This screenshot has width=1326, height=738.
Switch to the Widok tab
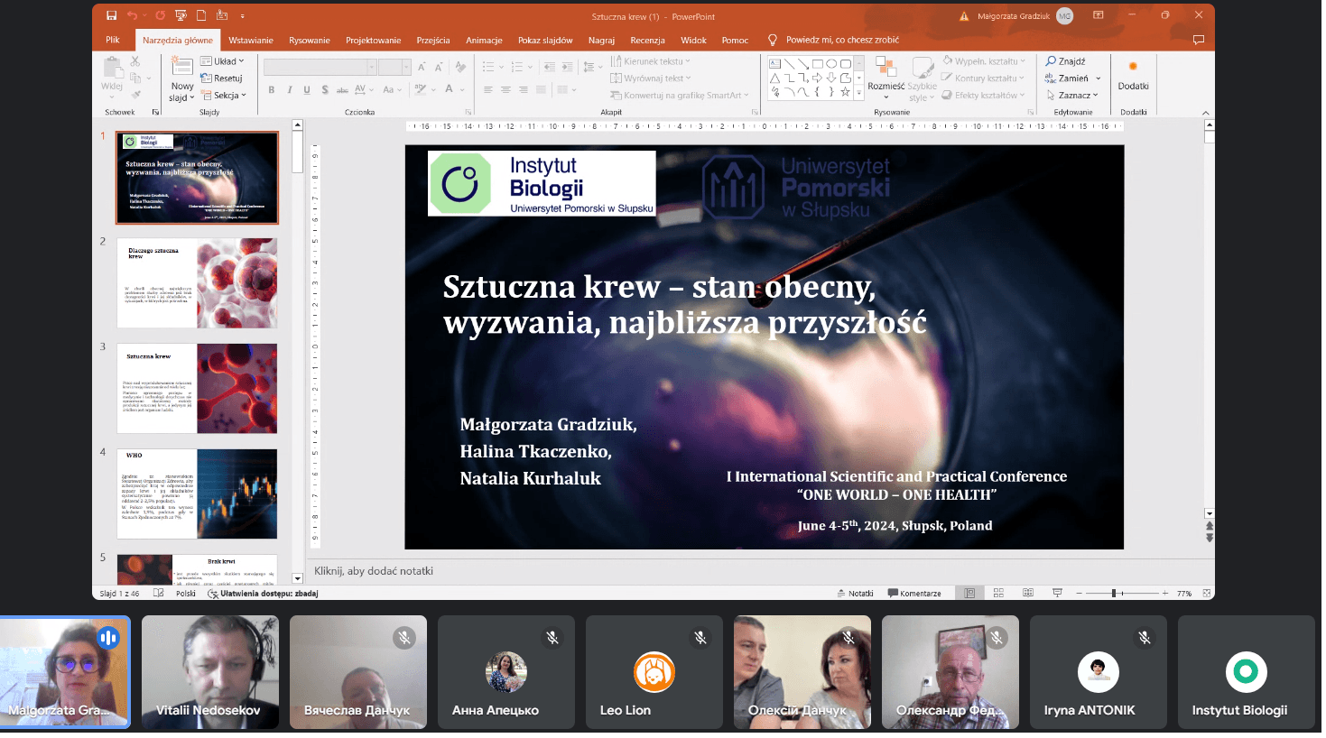[x=693, y=40]
